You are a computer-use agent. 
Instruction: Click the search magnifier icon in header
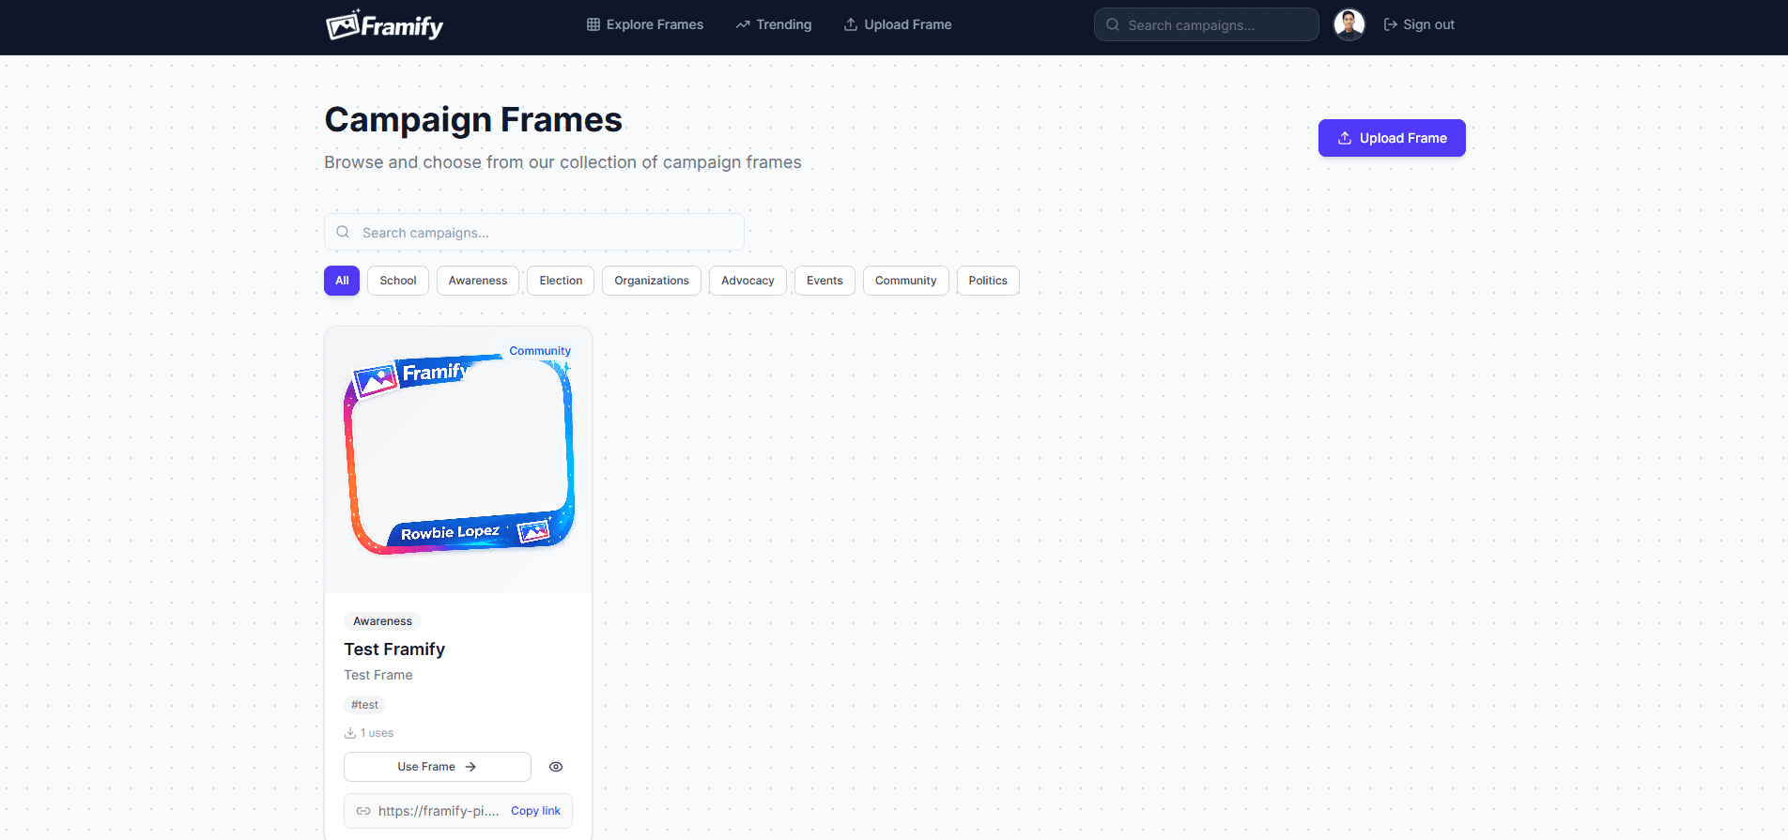1113,24
